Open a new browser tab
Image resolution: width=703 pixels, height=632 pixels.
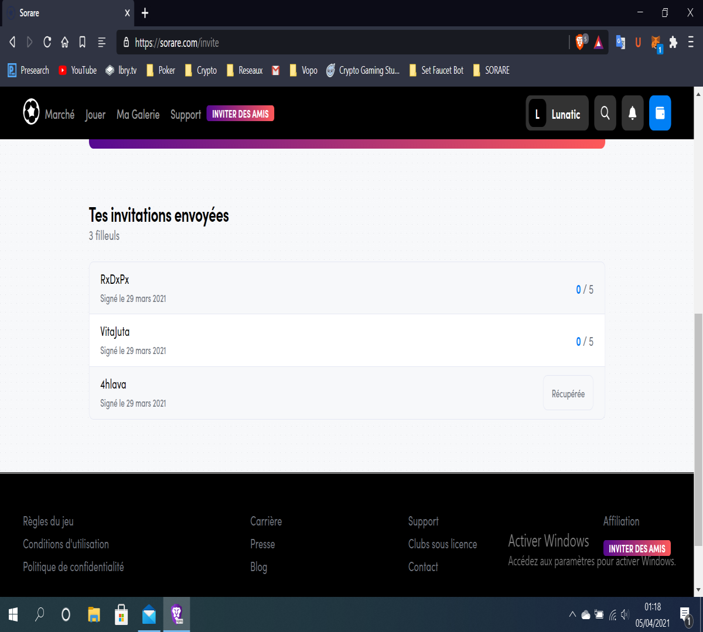point(145,13)
